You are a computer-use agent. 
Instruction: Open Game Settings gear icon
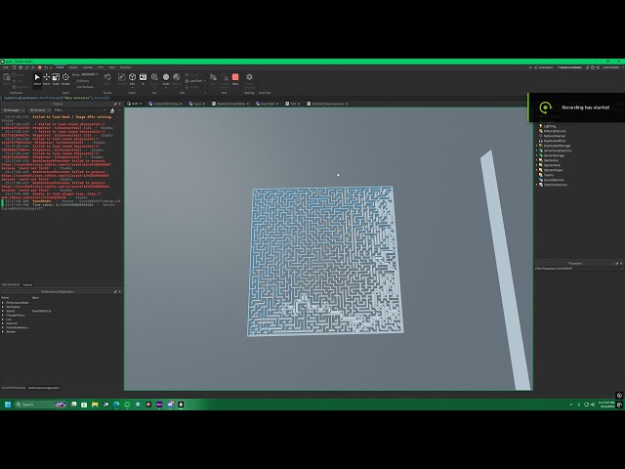coord(250,79)
